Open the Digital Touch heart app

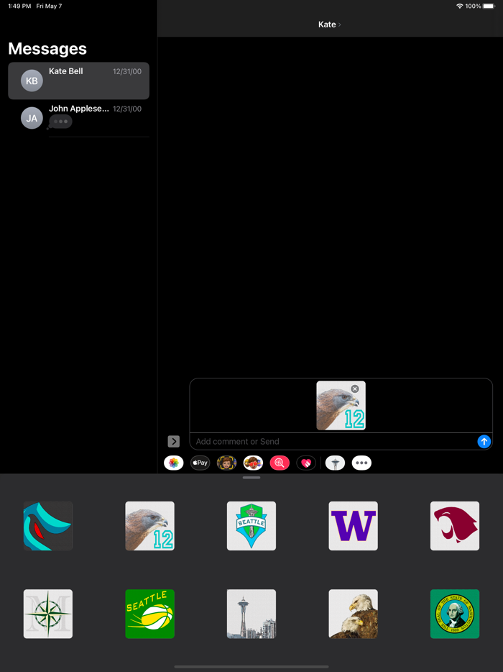306,463
